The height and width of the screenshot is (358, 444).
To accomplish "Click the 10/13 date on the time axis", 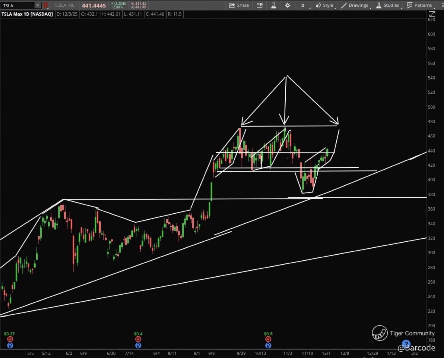I will [x=260, y=353].
